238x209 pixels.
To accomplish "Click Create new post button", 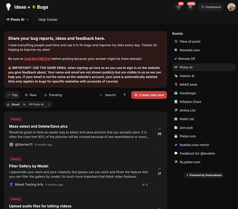I will coord(149,95).
